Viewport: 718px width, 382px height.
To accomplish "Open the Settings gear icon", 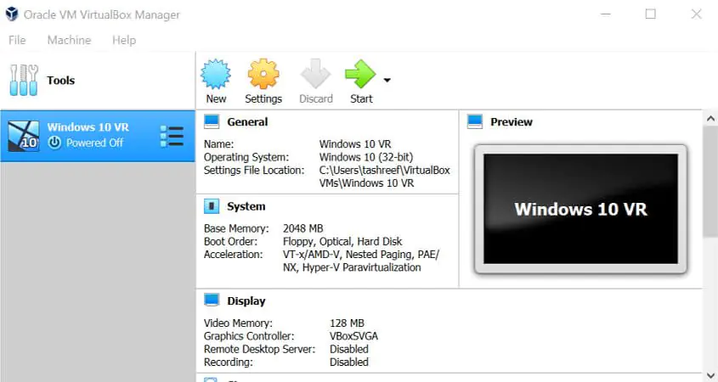I will tap(263, 75).
